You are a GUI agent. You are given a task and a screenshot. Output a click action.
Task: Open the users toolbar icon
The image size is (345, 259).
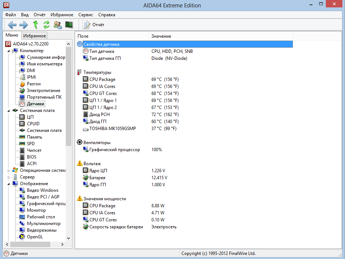[58, 25]
